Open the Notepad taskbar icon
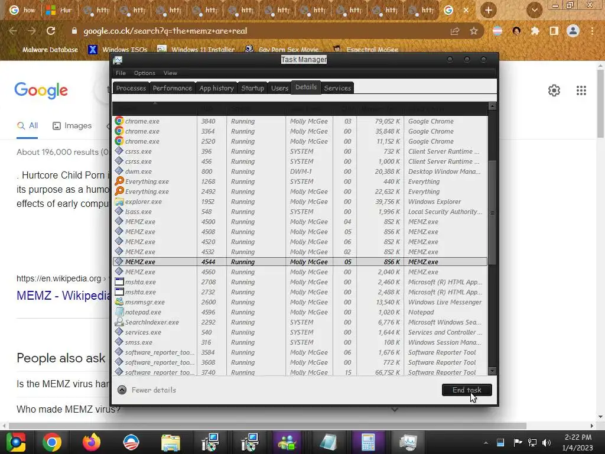This screenshot has width=605, height=454. click(328, 442)
